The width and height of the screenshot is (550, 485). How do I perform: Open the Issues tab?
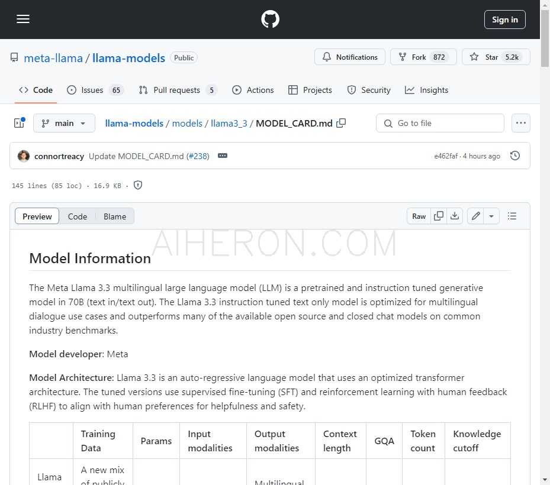point(95,90)
